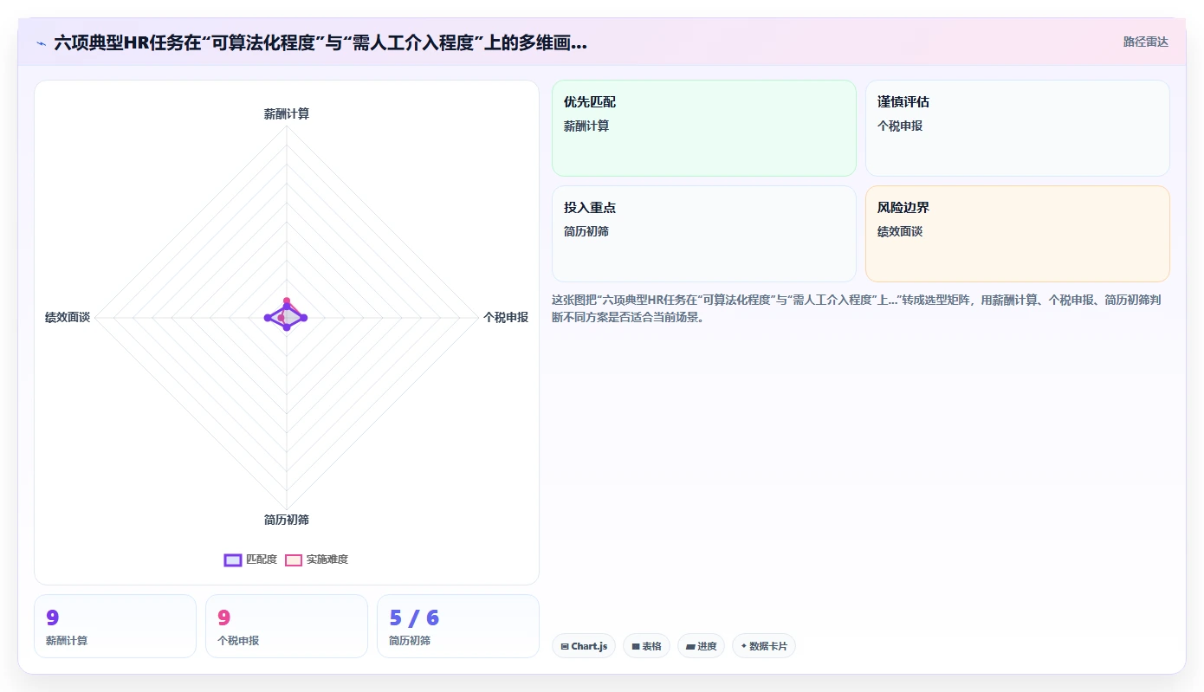
Task: Select the 投入重点 card
Action: (x=704, y=234)
